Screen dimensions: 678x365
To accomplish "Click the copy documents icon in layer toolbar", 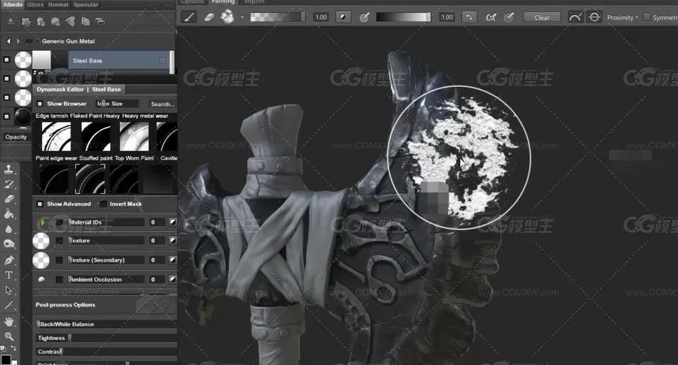I will pyautogui.click(x=85, y=21).
